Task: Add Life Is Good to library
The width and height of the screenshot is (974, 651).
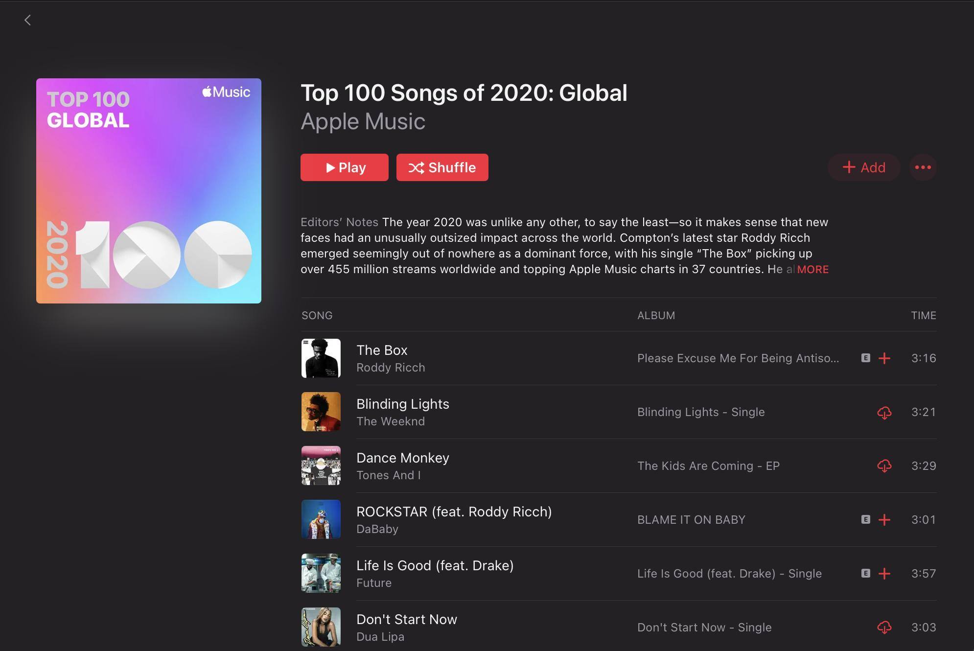Action: [x=884, y=574]
